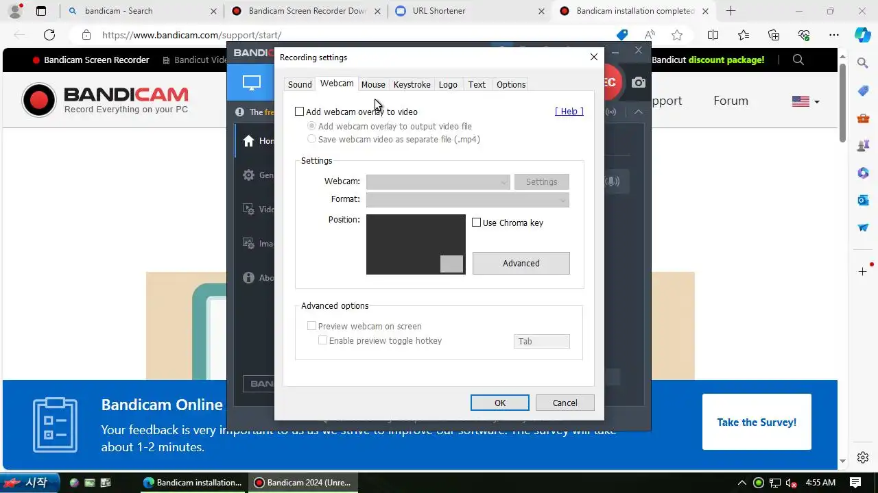878x493 pixels.
Task: Open the language flag dropdown on website
Action: pos(805,101)
